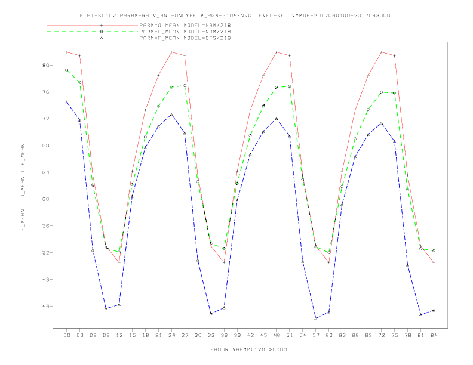Click the x-axis tick label 09
This screenshot has width=473, height=365.
[x=106, y=335]
